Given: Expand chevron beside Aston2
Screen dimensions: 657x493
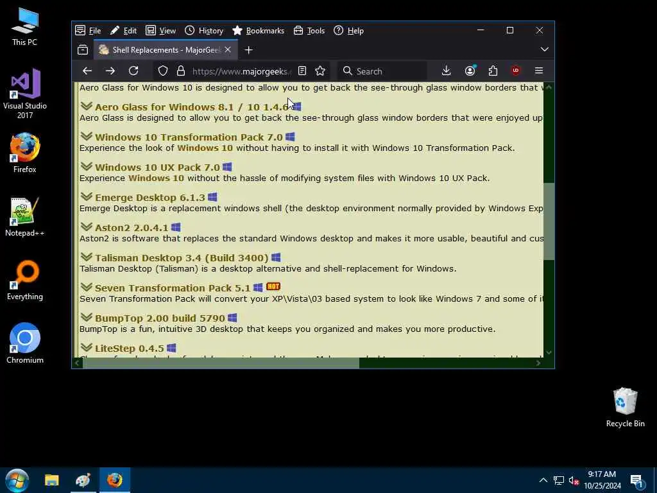Looking at the screenshot, I should 87,227.
